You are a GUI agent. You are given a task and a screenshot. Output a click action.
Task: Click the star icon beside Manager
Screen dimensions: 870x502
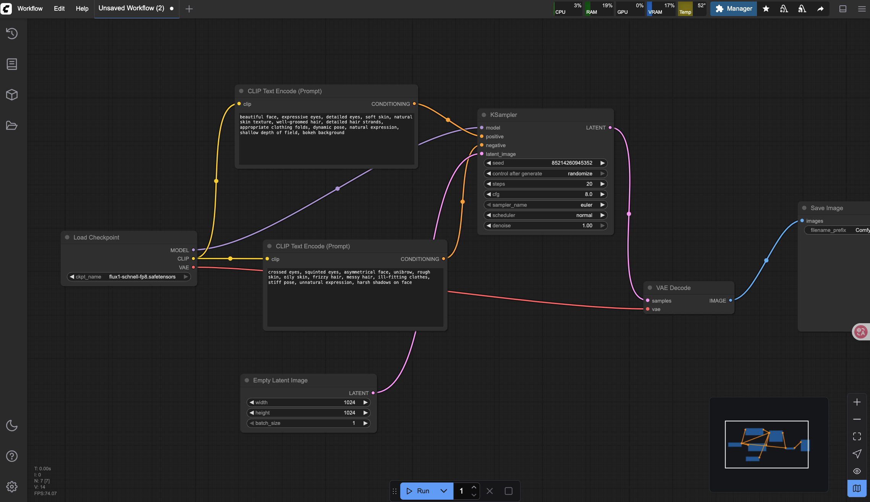[x=766, y=8]
